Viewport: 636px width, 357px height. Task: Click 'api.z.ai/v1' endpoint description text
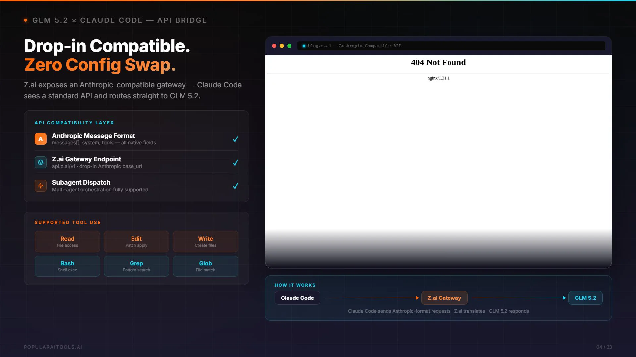click(x=97, y=166)
